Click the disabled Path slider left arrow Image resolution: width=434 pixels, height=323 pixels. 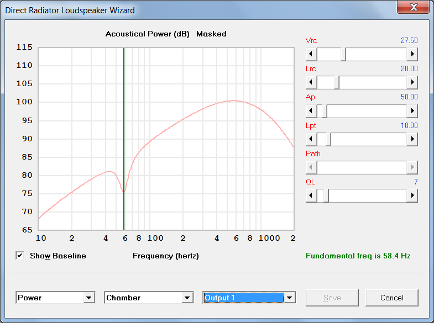tap(311, 167)
